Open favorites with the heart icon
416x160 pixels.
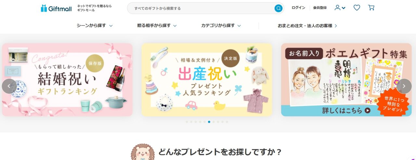[357, 8]
